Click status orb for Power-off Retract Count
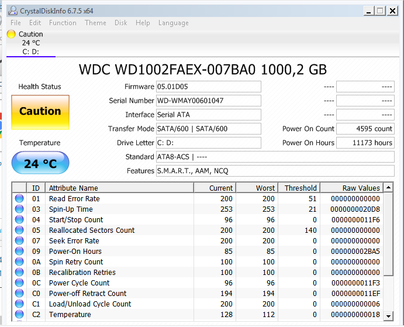The height and width of the screenshot is (327, 404). pos(19,293)
